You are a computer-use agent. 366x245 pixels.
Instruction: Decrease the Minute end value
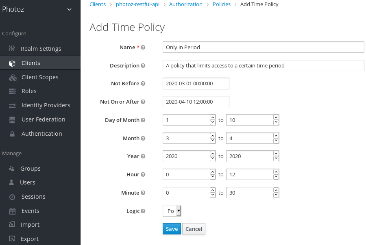coord(276,195)
